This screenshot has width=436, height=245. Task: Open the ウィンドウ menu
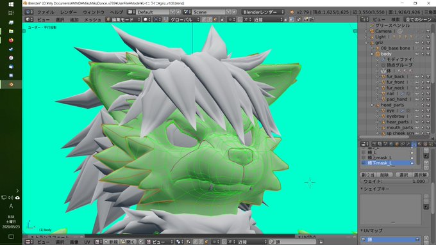pos(94,12)
